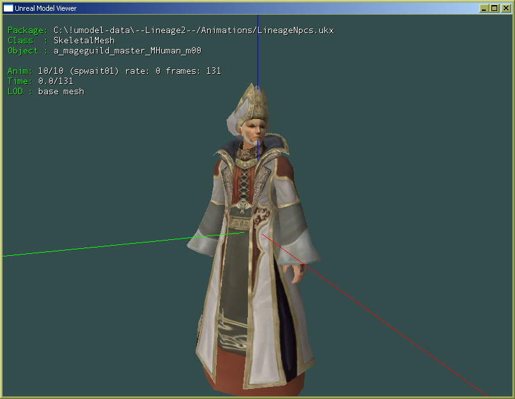Image resolution: width=515 pixels, height=399 pixels.
Task: Minimize the Unreal Model Viewer window
Action: click(484, 8)
